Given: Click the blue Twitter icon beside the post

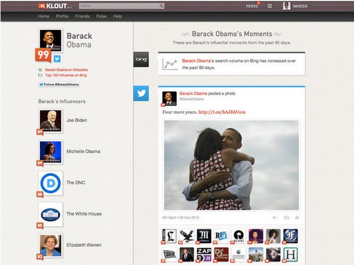Looking at the screenshot, I should pyautogui.click(x=141, y=93).
